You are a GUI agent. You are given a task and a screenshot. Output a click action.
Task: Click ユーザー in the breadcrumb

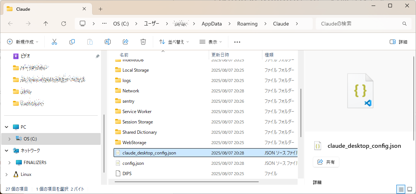[152, 24]
